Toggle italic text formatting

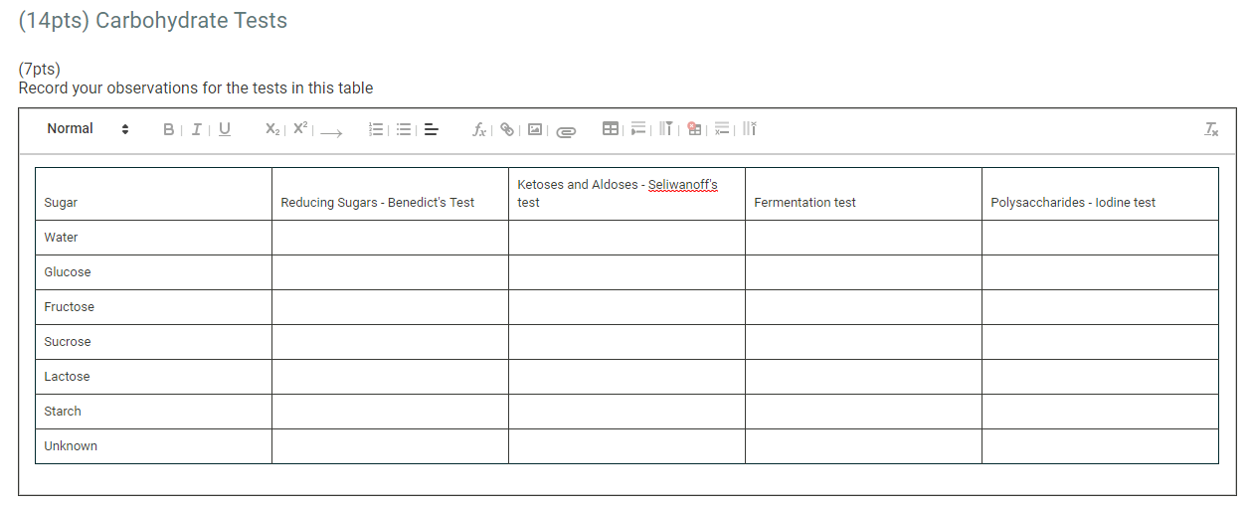[x=196, y=129]
